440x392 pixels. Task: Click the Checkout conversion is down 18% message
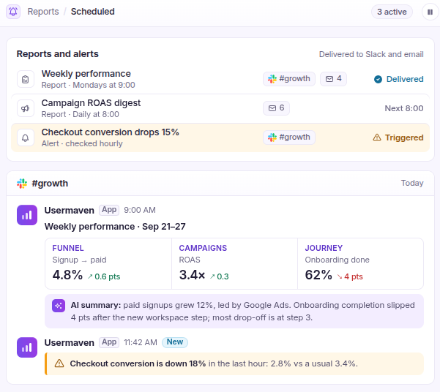234,363
